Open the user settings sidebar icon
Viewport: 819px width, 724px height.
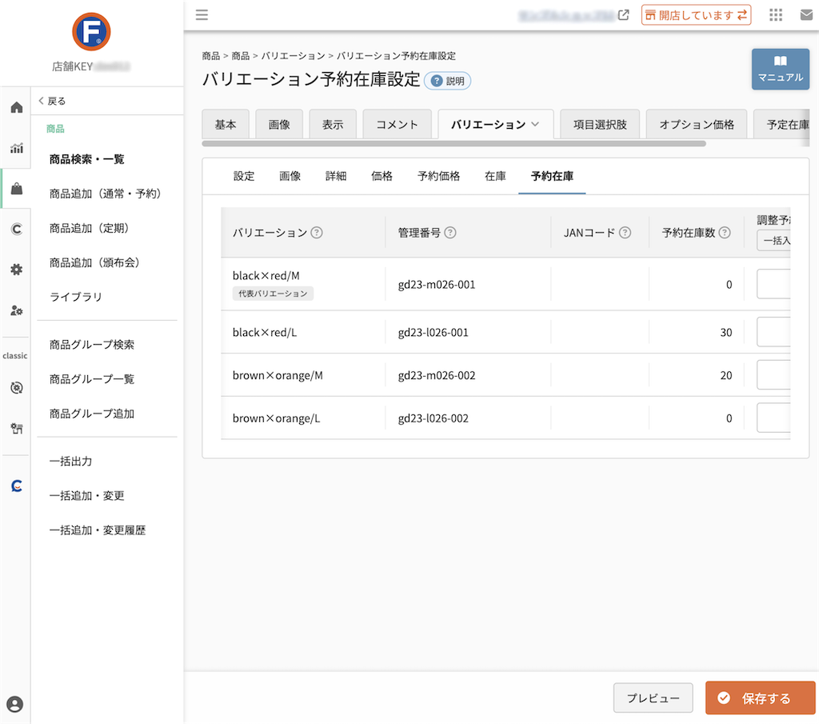click(17, 311)
